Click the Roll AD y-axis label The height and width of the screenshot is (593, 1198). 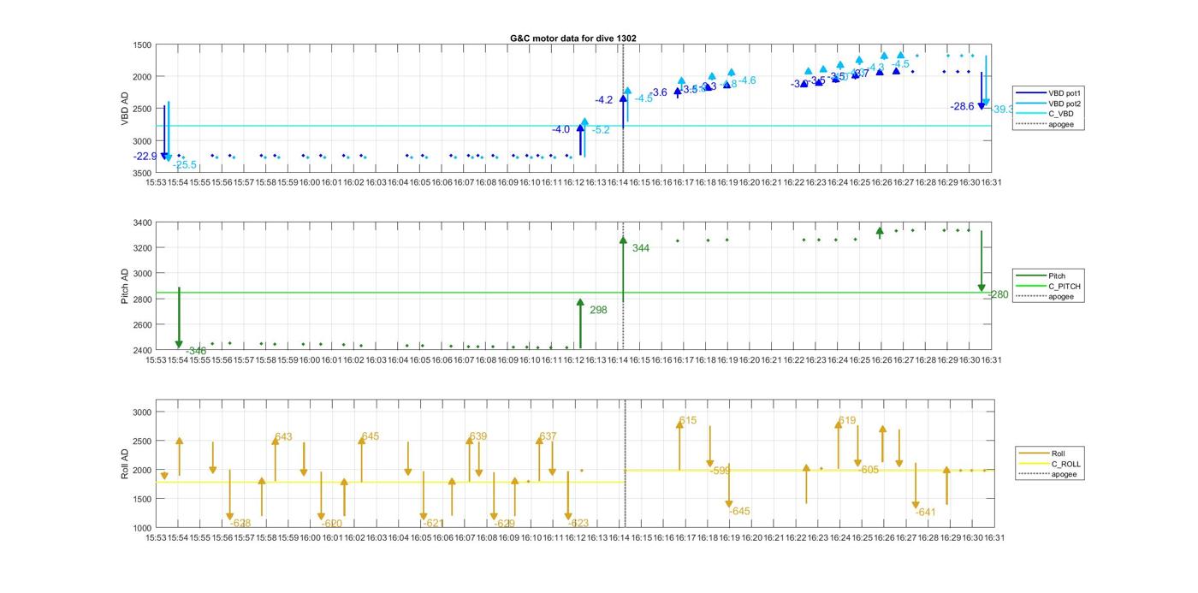click(x=125, y=463)
